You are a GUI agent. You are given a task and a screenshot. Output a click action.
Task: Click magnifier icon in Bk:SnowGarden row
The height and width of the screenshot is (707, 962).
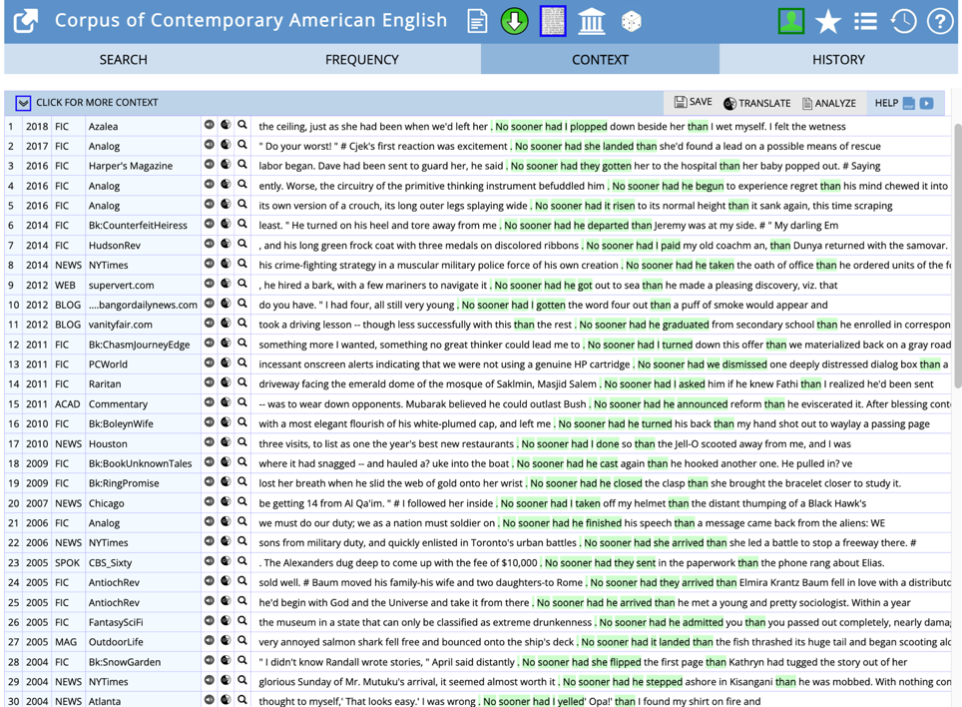(x=242, y=660)
